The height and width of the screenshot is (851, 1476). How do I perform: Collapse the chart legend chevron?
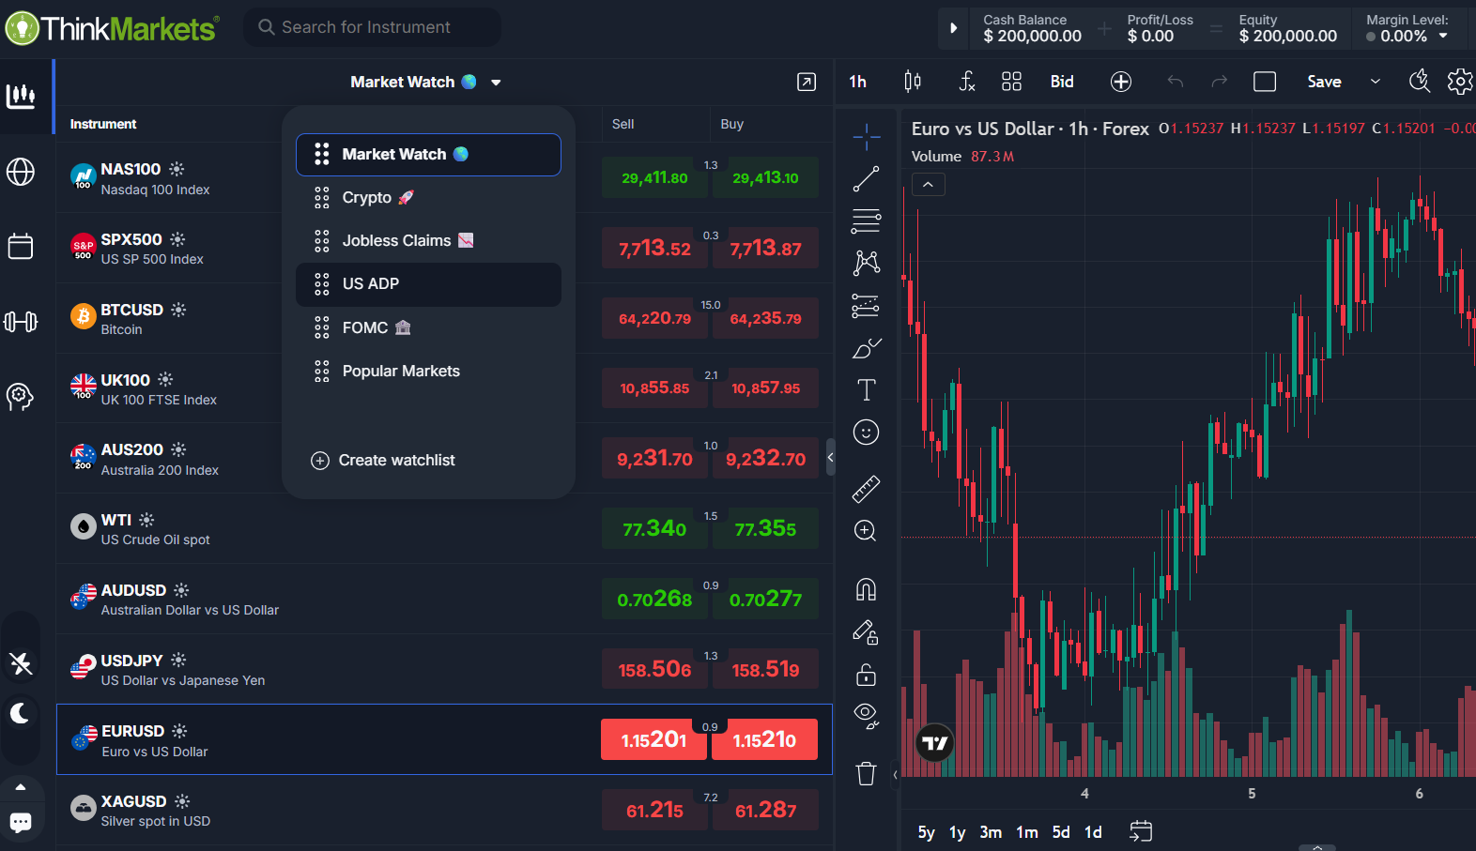pos(928,185)
